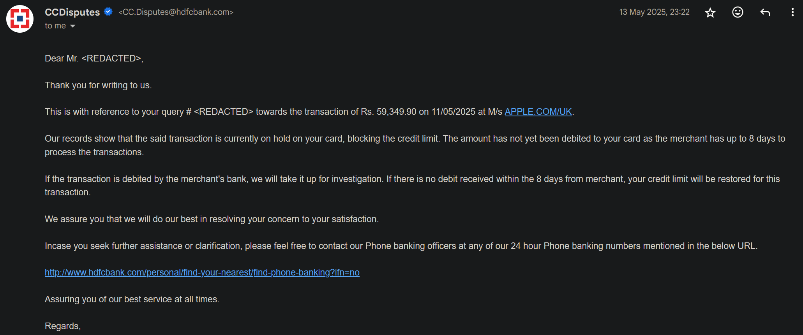Click the 'Dear Mr. <REDACTED>' greeting line
This screenshot has height=335, width=803.
(94, 58)
